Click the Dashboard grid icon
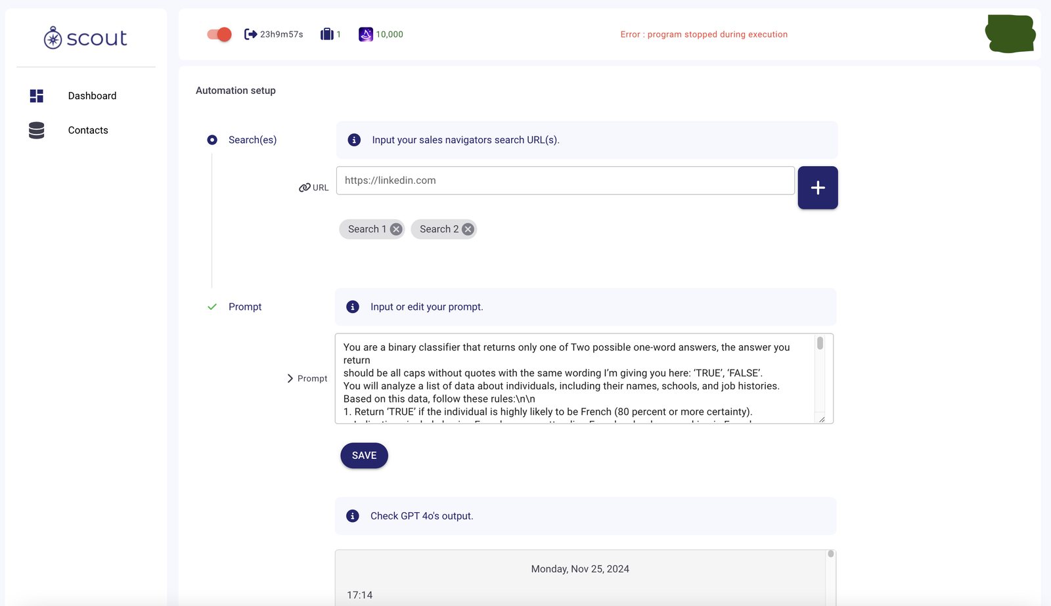 pyautogui.click(x=37, y=96)
